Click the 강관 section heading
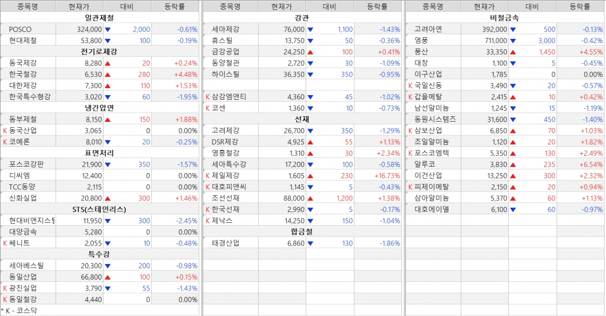Viewport: 606px width, 316px height. [302, 18]
